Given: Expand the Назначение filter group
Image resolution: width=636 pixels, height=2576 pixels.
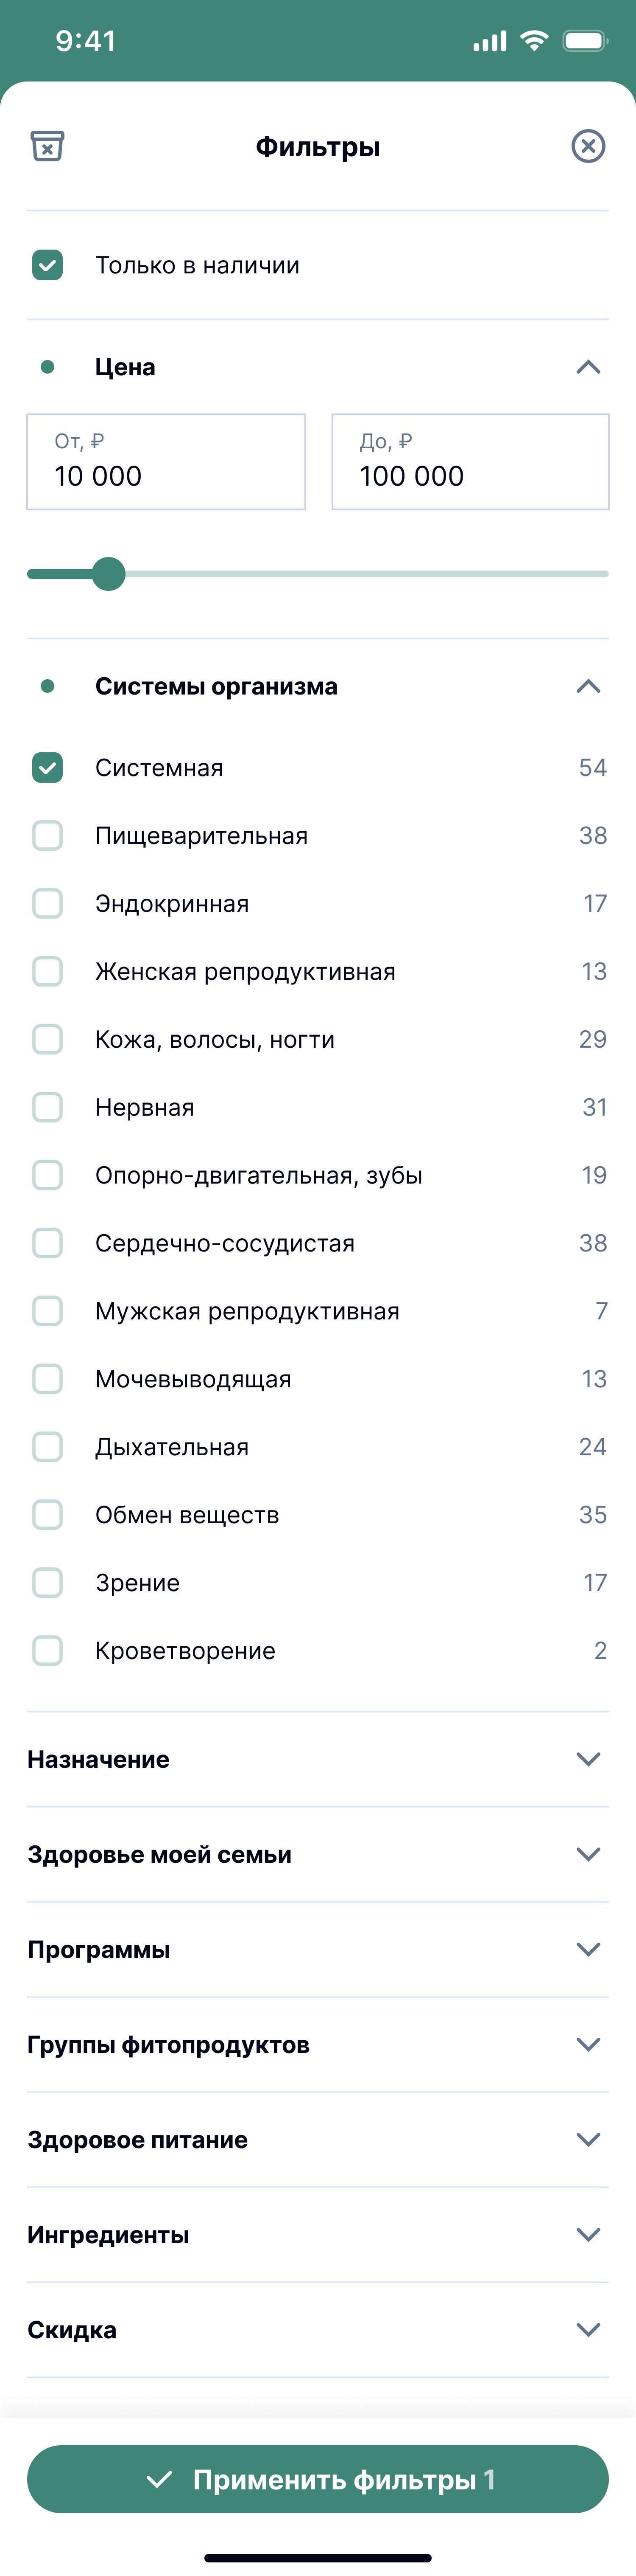Looking at the screenshot, I should click(318, 1759).
